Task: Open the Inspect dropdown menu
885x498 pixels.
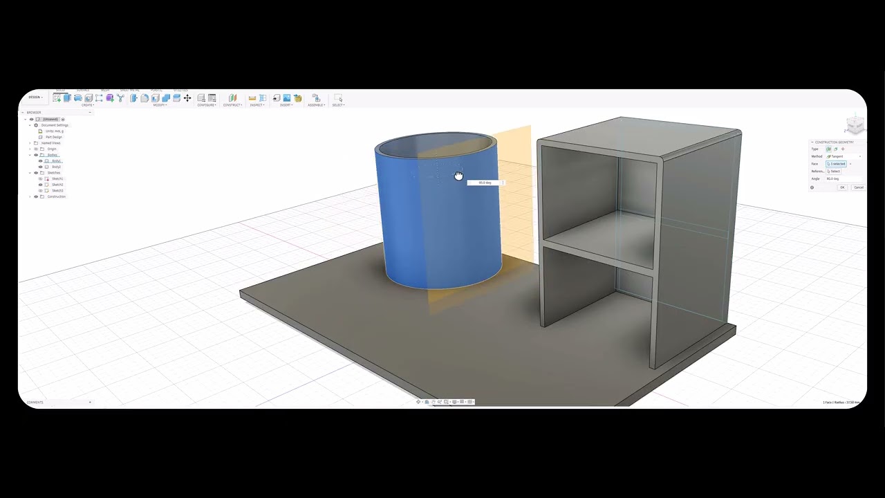Action: coord(257,105)
